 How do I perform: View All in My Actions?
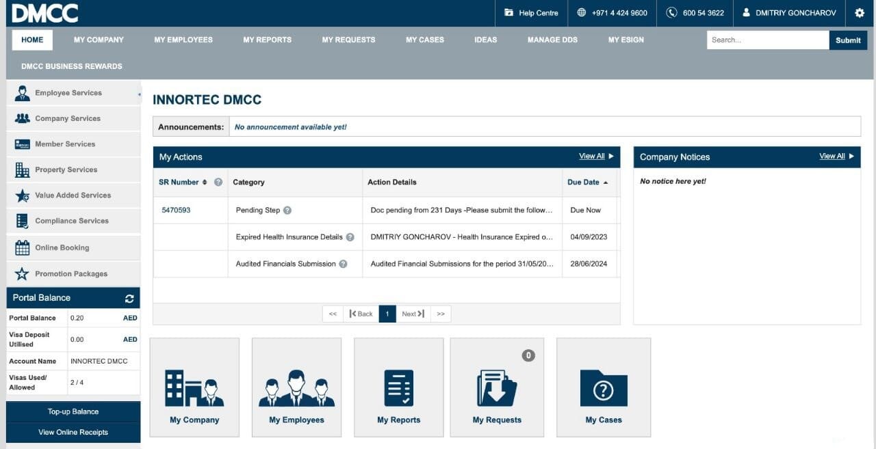[x=592, y=157]
